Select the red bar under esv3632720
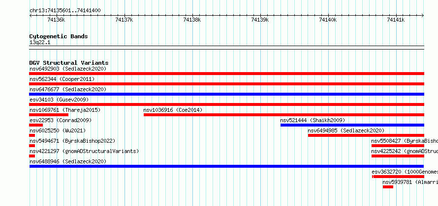The image size is (438, 206). [x=398, y=177]
